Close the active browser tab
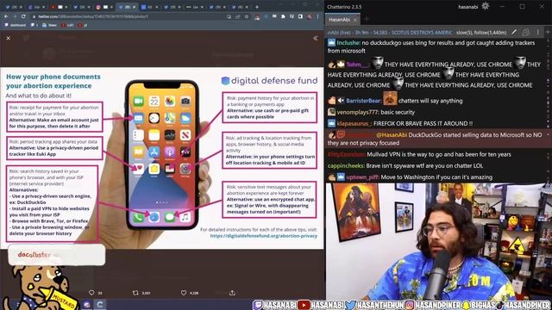Screen dimensions: 552x310 [135, 7]
